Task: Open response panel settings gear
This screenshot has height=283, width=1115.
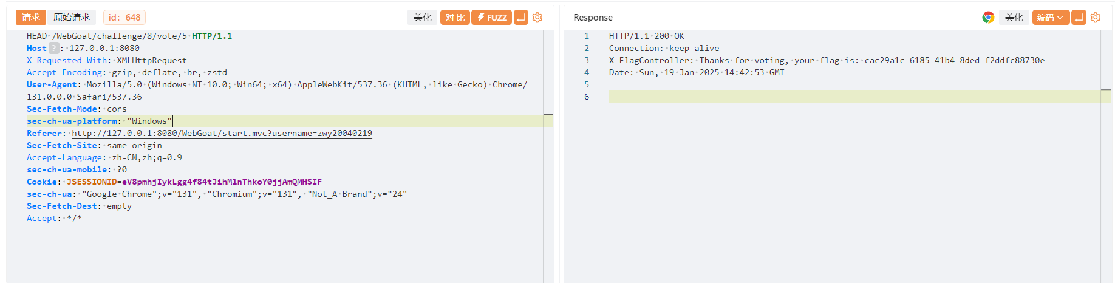Action: click(1095, 18)
